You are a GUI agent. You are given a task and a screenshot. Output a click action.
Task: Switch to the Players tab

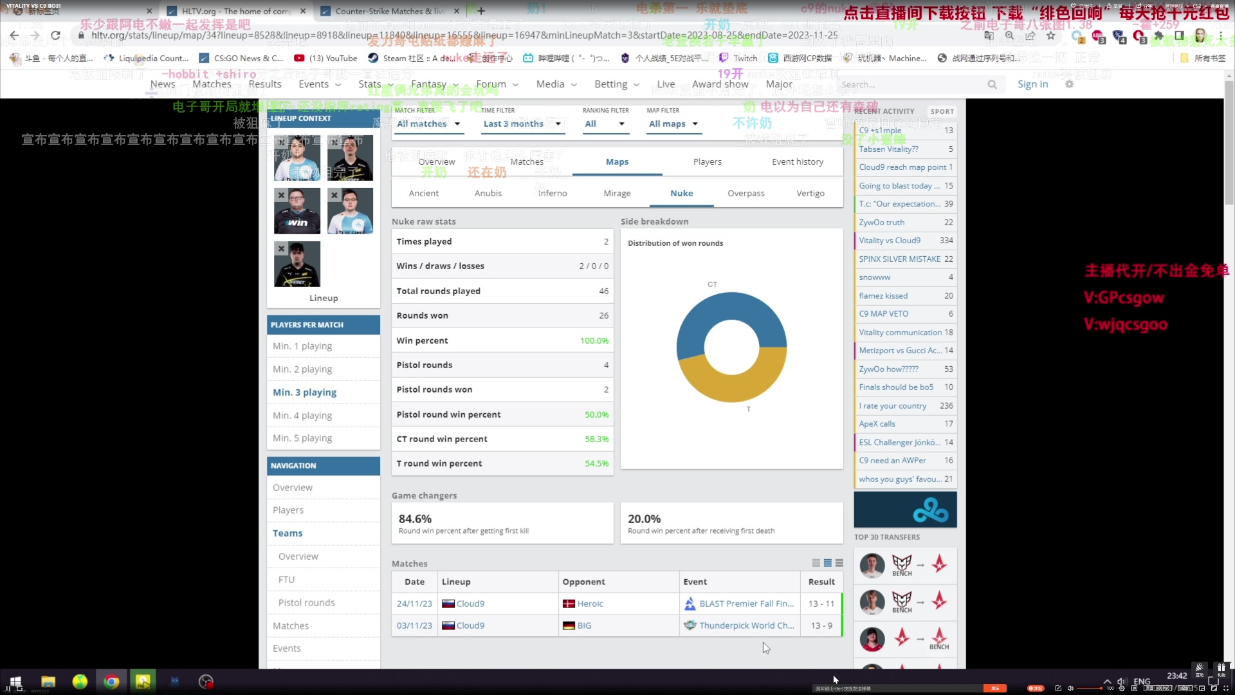707,162
